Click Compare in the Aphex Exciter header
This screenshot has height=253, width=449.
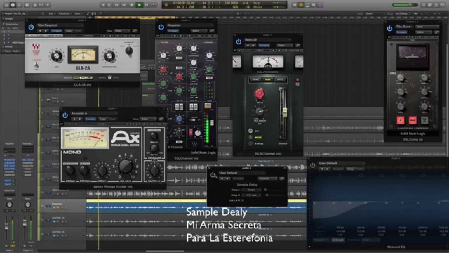point(90,119)
